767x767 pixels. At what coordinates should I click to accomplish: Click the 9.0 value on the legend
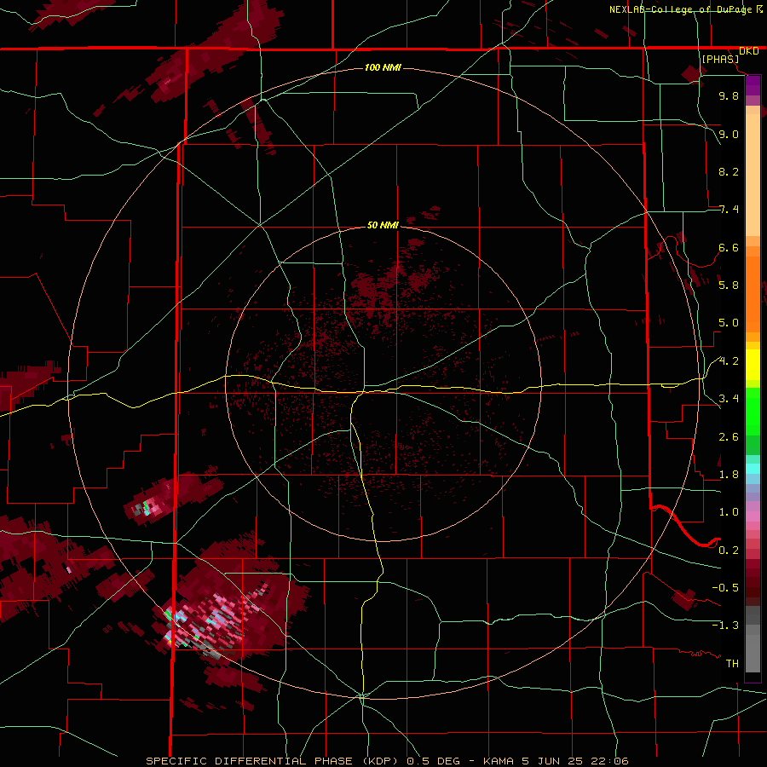click(729, 134)
